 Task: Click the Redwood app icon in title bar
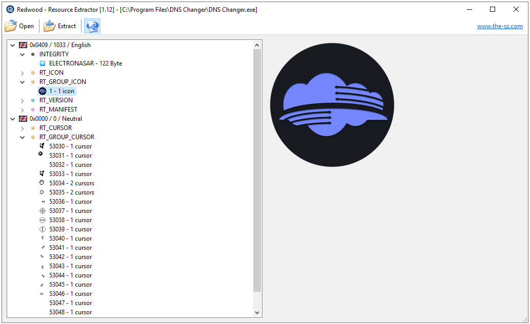coord(10,9)
